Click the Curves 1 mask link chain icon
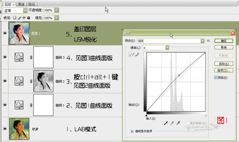Viewport: 239px width, 142px height. 31,105
